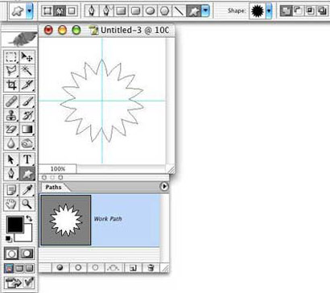The width and height of the screenshot is (330, 293).
Task: Select the Crop tool
Action: pos(11,85)
